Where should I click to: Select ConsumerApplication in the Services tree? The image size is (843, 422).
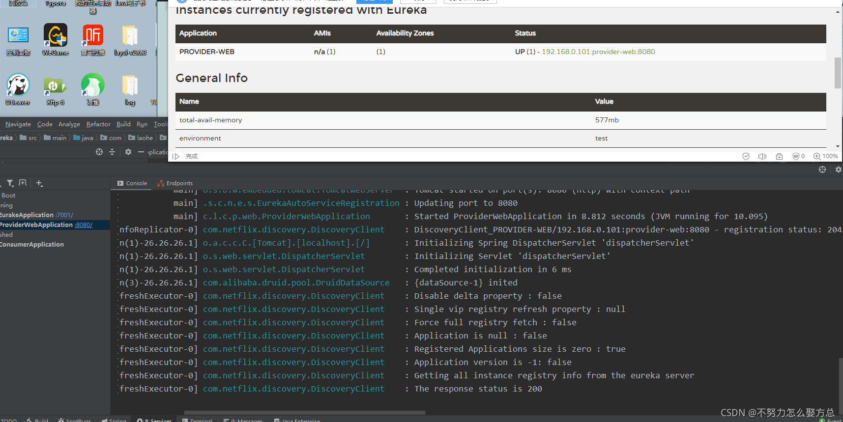click(32, 245)
